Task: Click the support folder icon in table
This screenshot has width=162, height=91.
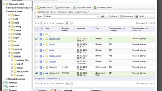Action: coord(47,62)
